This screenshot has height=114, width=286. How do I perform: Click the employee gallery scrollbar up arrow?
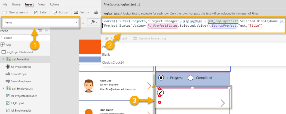(x=154, y=73)
